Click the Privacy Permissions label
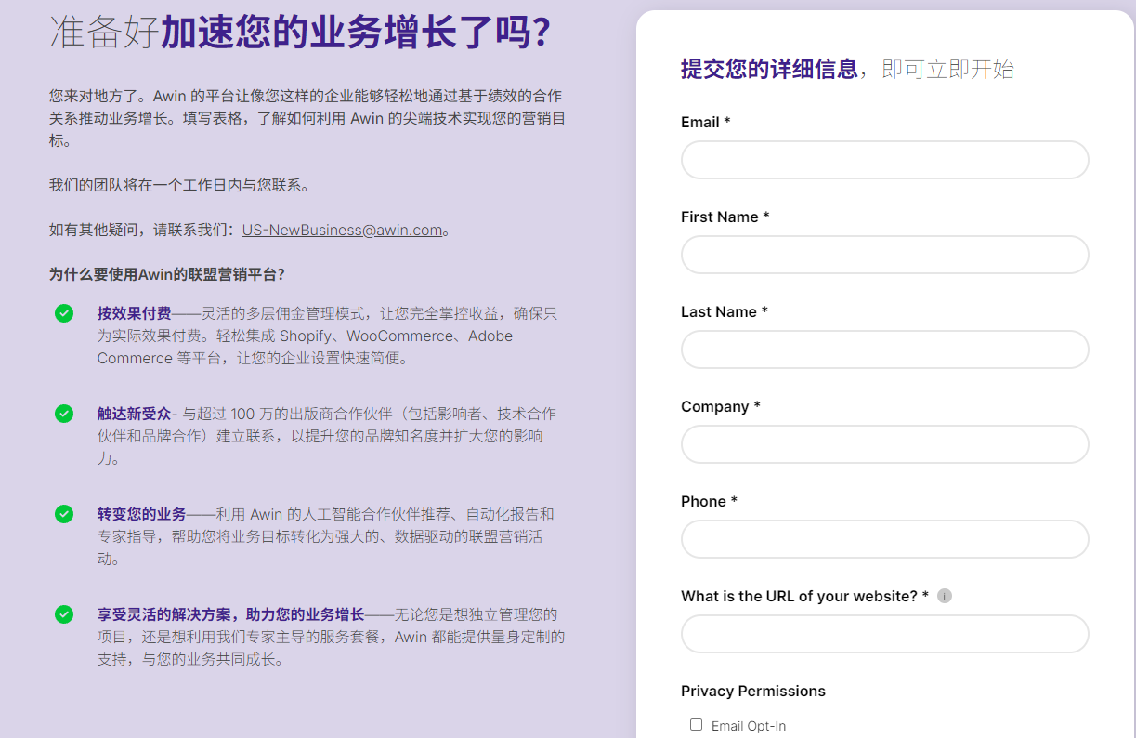 753,691
